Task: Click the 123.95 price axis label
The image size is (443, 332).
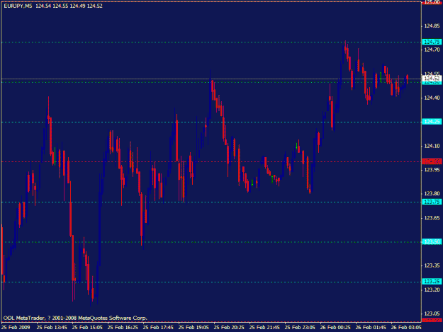Action: point(432,169)
